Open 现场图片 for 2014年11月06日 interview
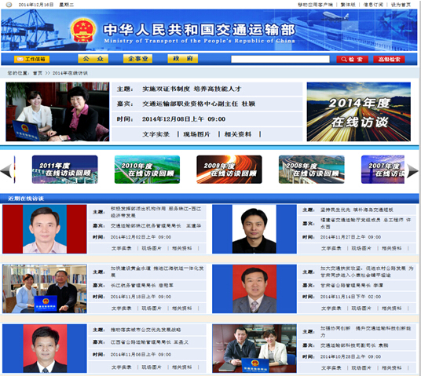 152,367
